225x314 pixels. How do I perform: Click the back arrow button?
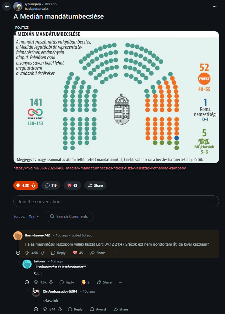[x=7, y=6]
